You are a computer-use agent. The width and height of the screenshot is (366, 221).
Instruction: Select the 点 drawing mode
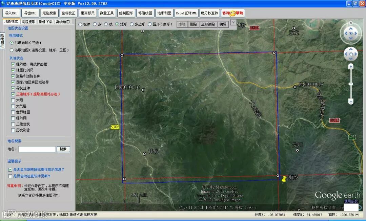pyautogui.click(x=95, y=24)
